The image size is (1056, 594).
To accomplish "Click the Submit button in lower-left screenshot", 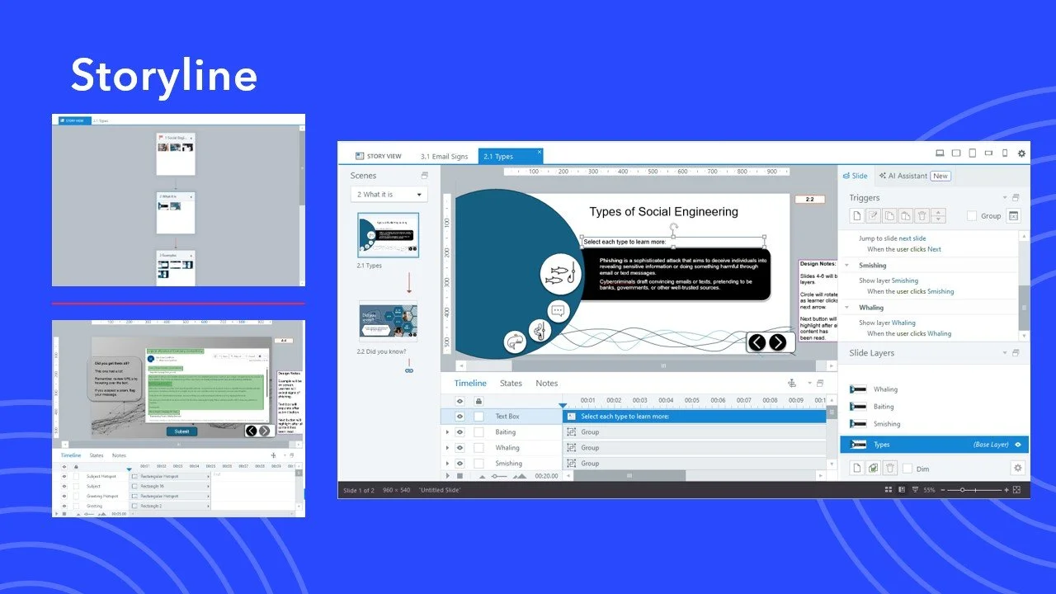I will pos(181,431).
